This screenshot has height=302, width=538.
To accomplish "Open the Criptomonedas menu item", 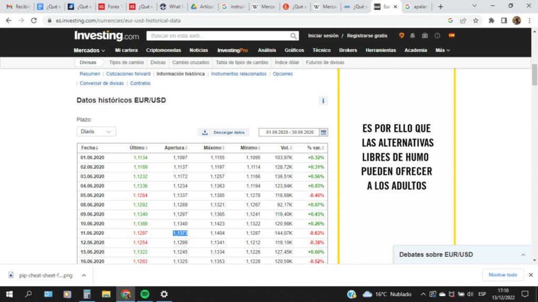I will point(163,50).
